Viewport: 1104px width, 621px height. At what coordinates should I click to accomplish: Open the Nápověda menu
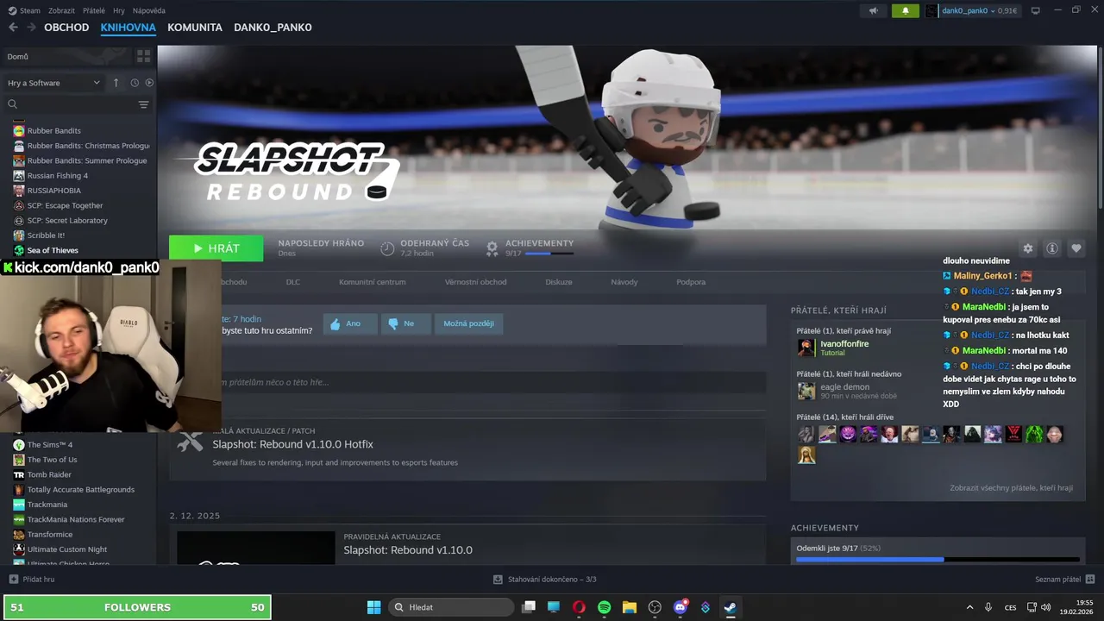[148, 10]
